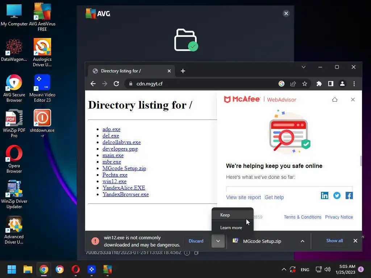Open WinZip Driver Updater shortcut
This screenshot has height=278, width=371.
(14, 194)
